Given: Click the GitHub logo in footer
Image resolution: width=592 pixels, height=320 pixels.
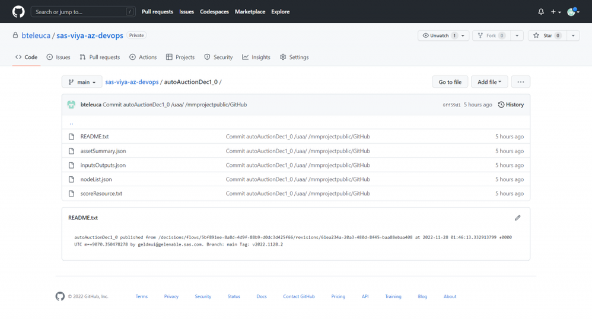Looking at the screenshot, I should 60,296.
